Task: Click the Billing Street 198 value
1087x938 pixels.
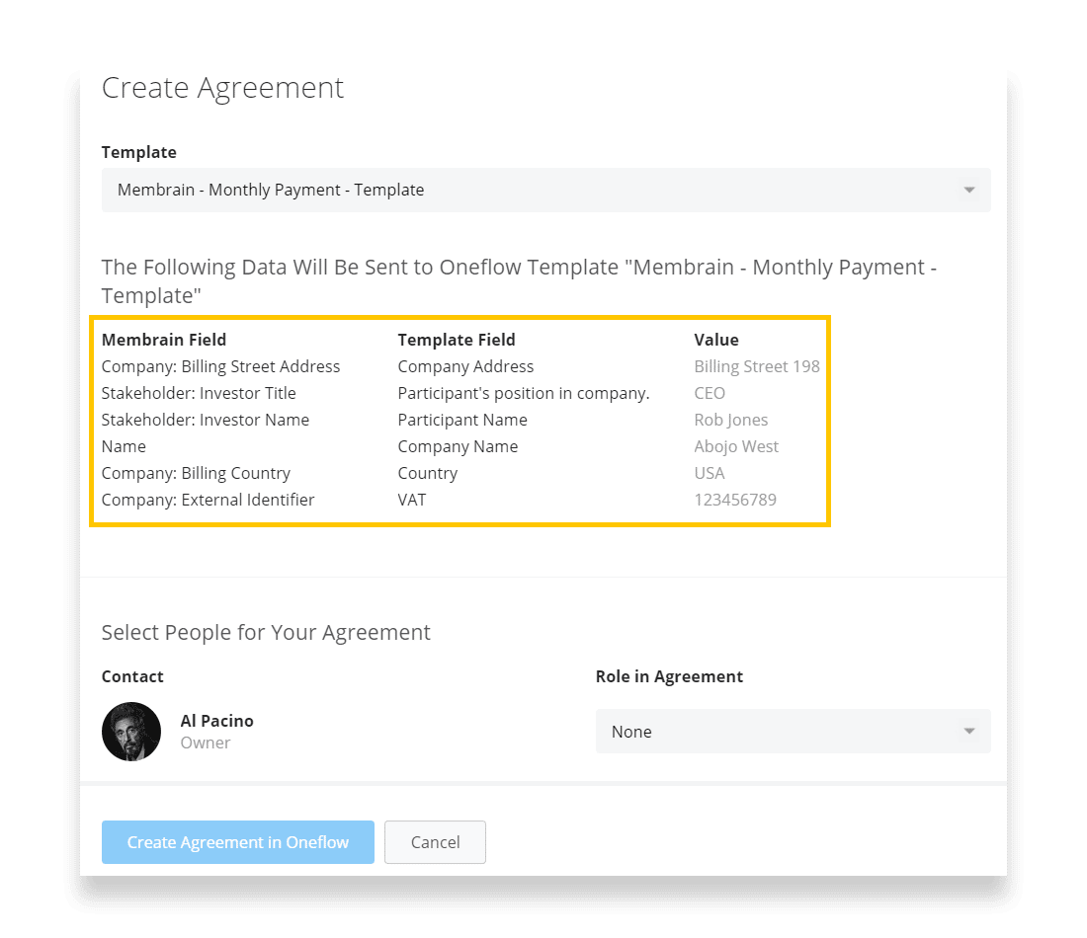Action: (x=757, y=366)
